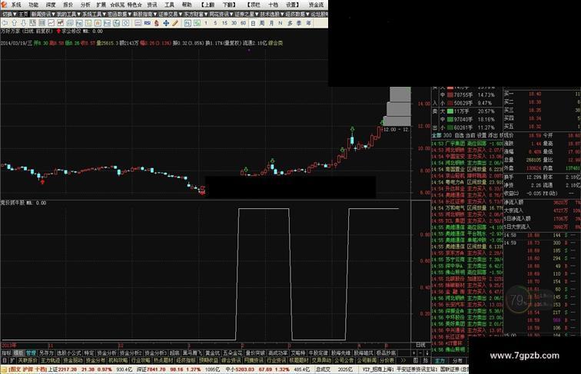
Task: Click the red arrow marker beside 求公前
Action: click(x=58, y=31)
